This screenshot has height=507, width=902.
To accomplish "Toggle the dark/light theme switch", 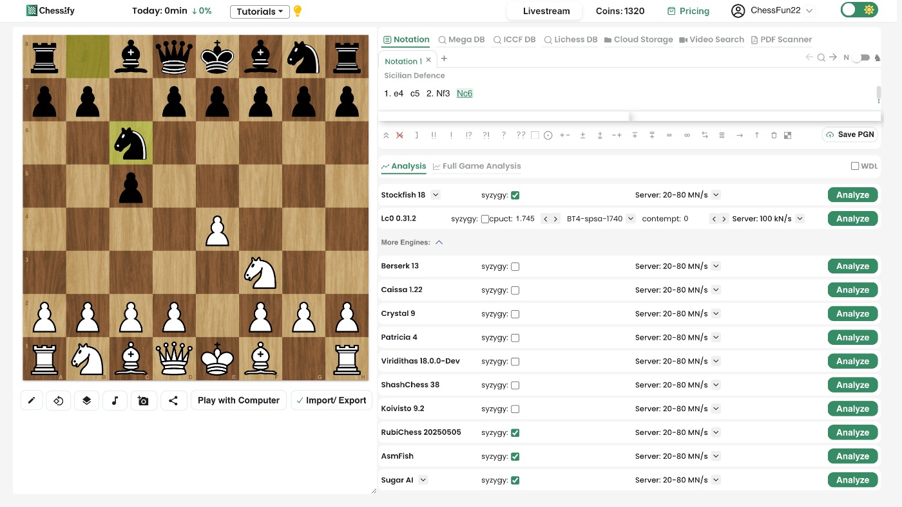I will coord(859,10).
